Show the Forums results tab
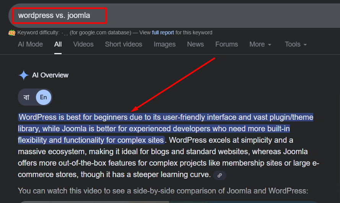340x203 pixels. [x=226, y=44]
